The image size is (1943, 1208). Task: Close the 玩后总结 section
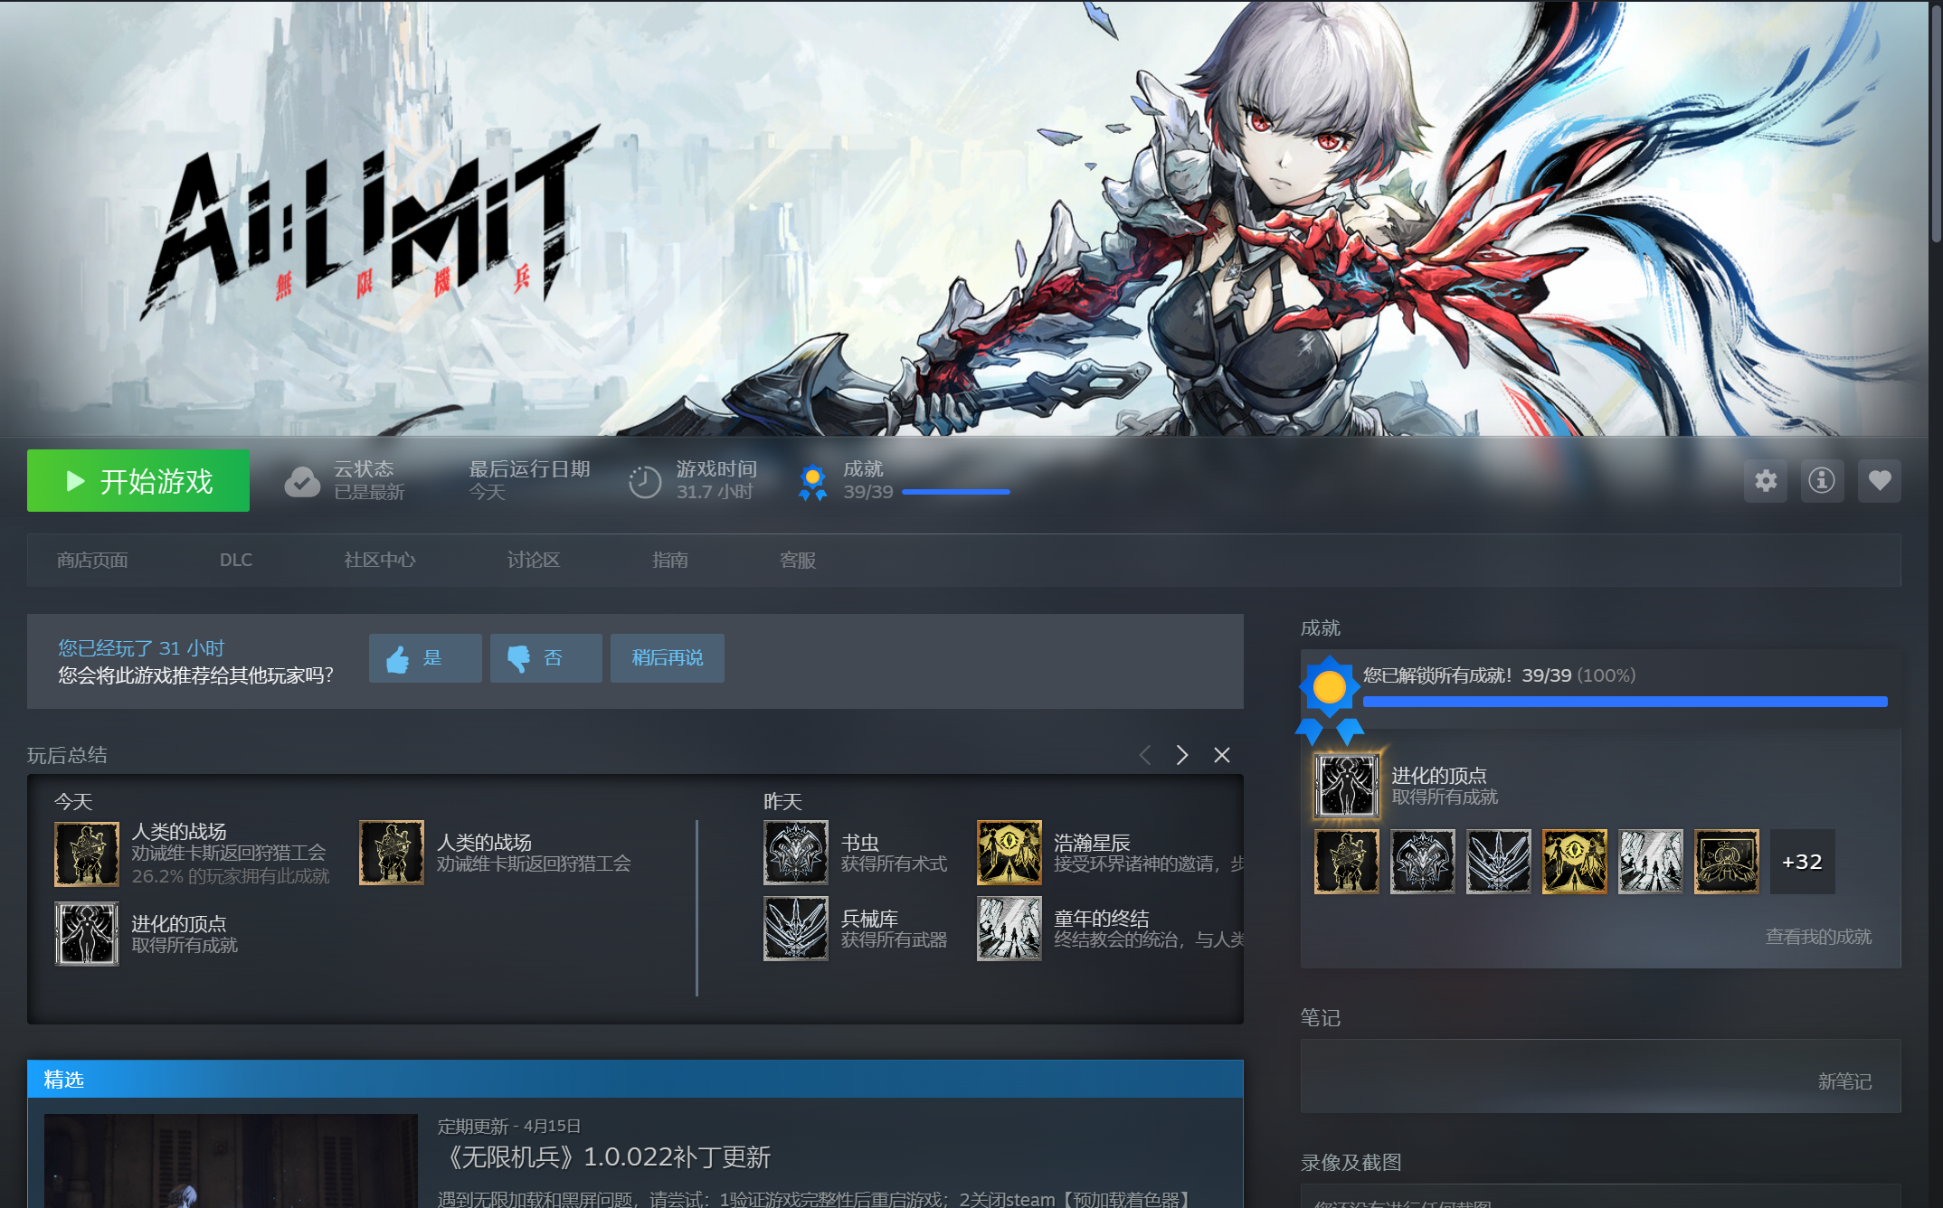tap(1222, 755)
